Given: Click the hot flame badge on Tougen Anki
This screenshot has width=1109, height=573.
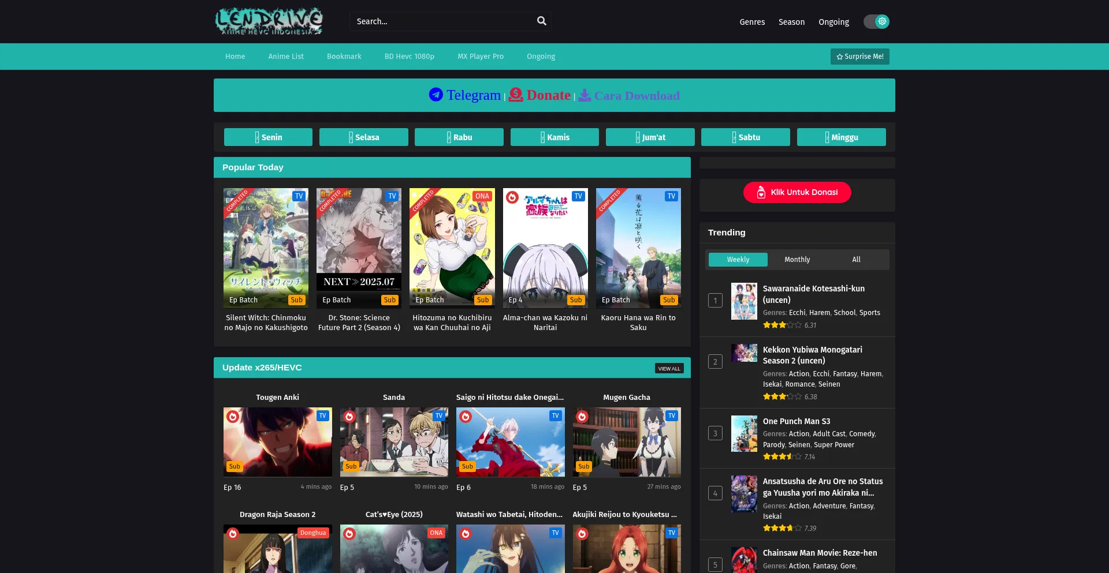Looking at the screenshot, I should (233, 417).
